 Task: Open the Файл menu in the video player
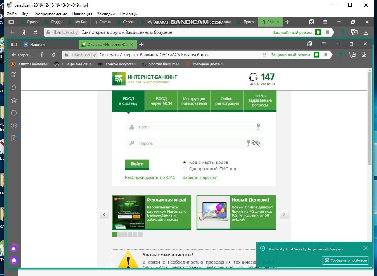11,14
